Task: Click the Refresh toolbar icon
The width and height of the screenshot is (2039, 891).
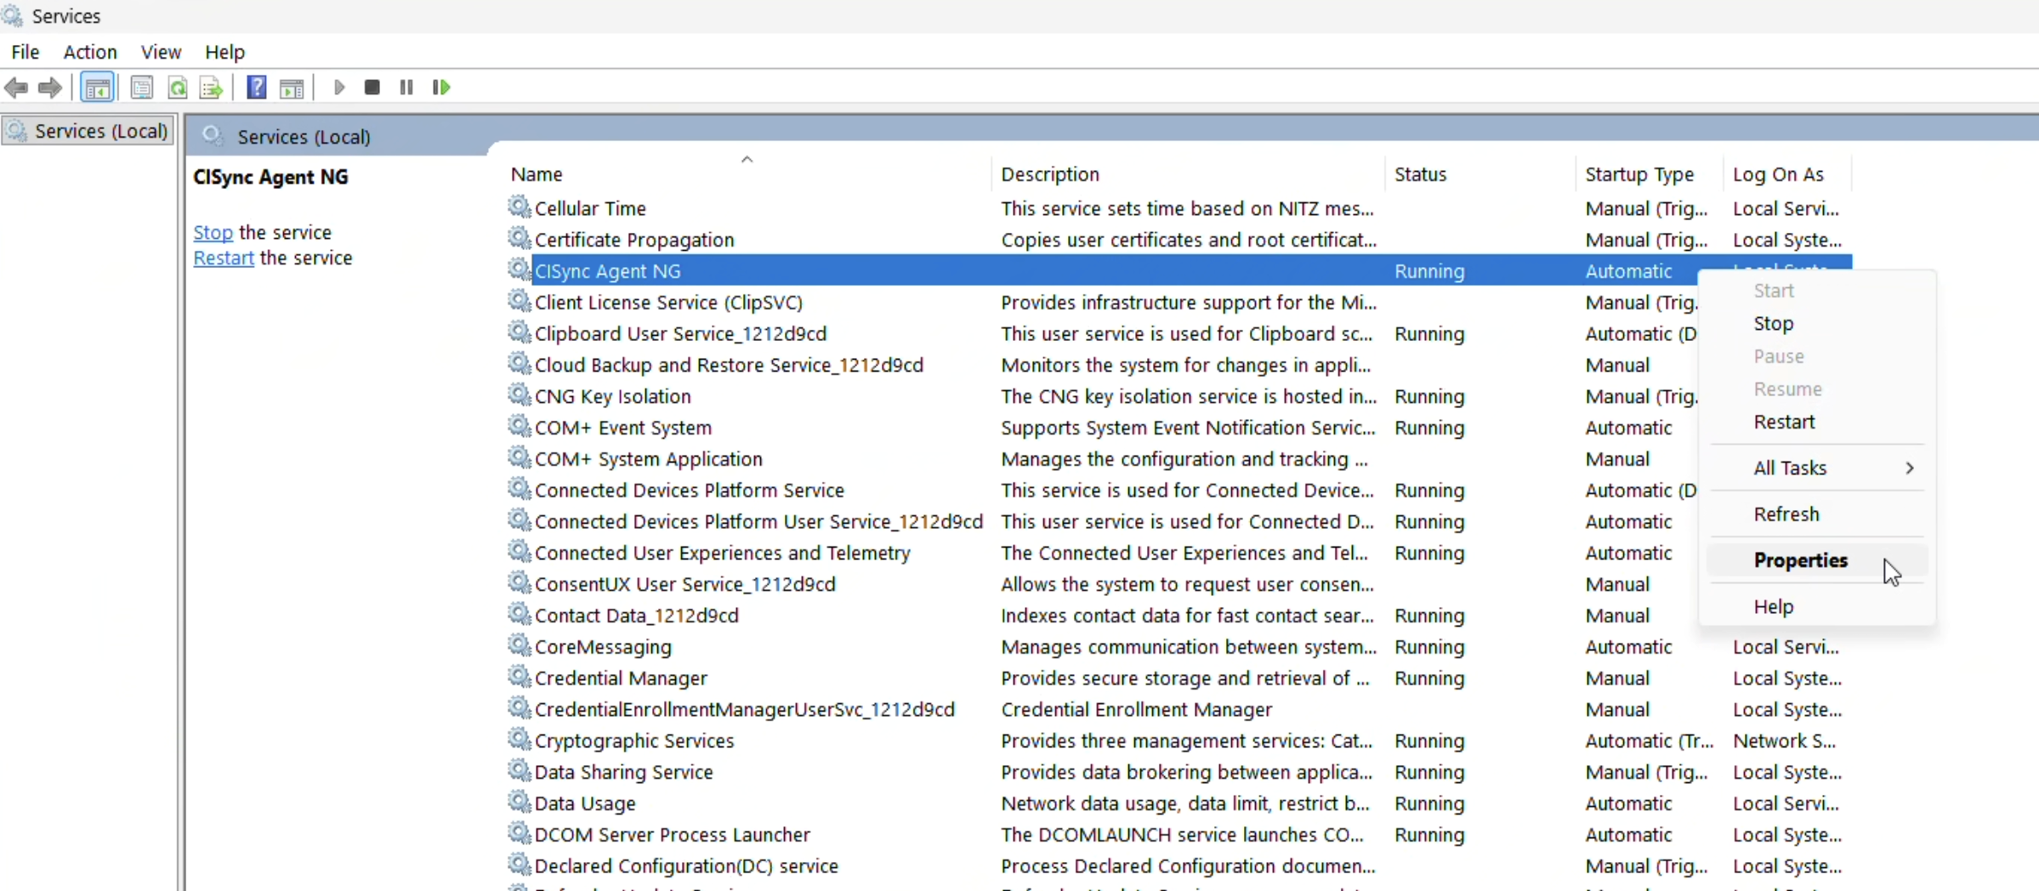Action: [177, 88]
